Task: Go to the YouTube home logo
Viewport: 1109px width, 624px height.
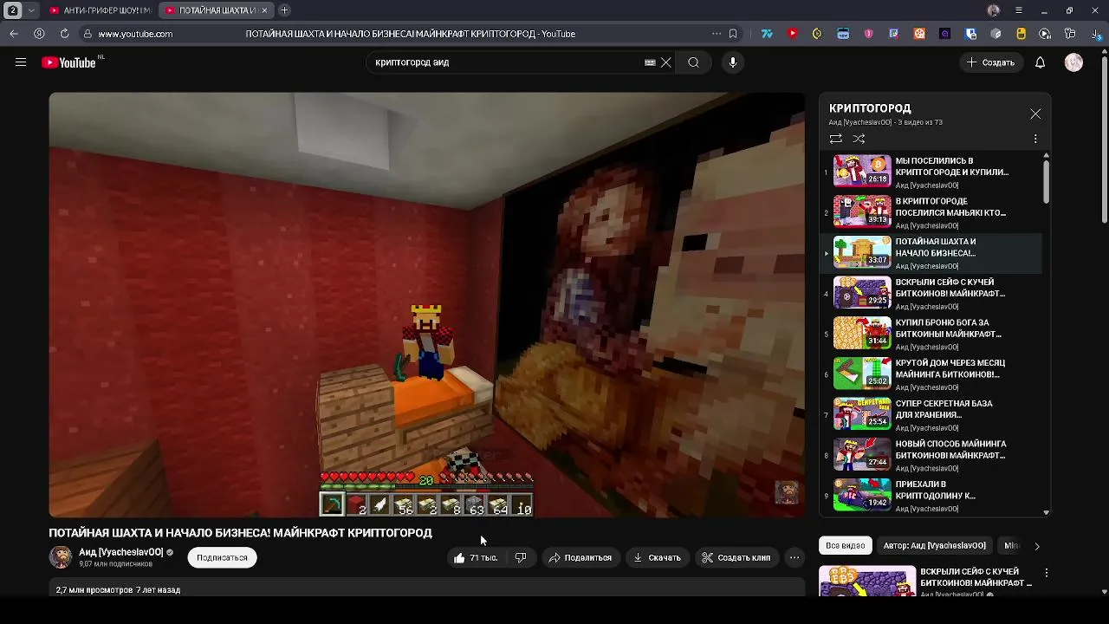Action: point(68,62)
